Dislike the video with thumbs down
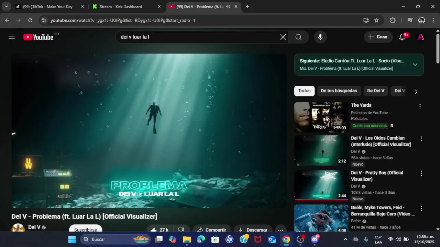440x247 pixels. click(x=181, y=229)
